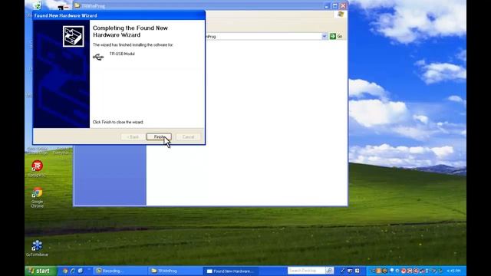Screen dimensions: 491x276
Task: Close the TRWinProg window
Action: point(343,5)
